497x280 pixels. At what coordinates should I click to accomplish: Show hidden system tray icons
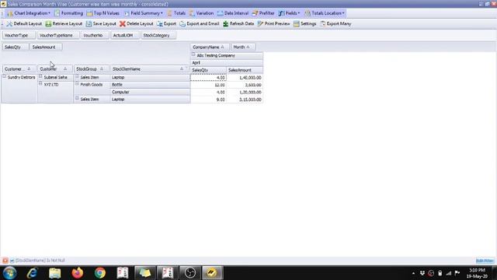(x=413, y=273)
